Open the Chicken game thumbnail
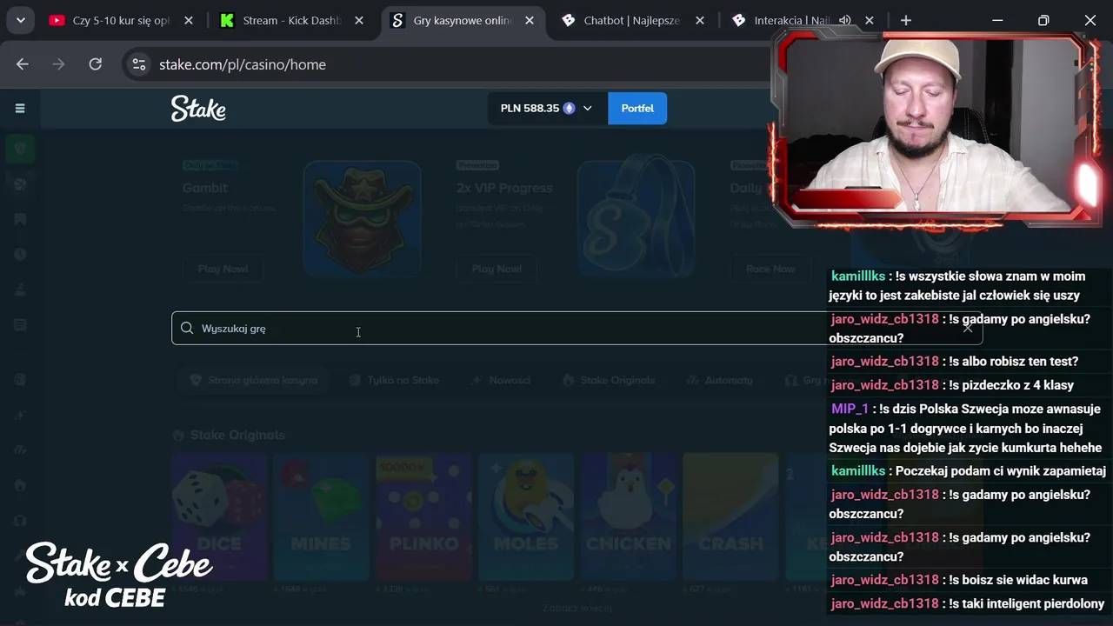The width and height of the screenshot is (1113, 626). pos(628,516)
